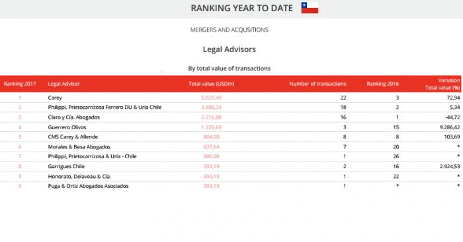The height and width of the screenshot is (242, 463).
Task: Click total value 500,00
Action: 211,156
